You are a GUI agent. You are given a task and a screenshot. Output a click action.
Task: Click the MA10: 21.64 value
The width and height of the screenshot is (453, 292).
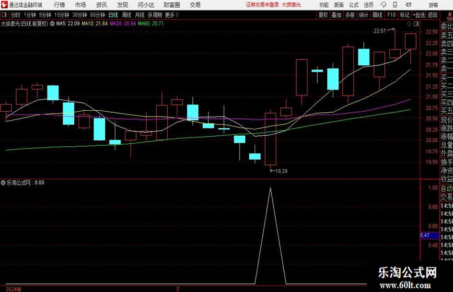pyautogui.click(x=95, y=23)
